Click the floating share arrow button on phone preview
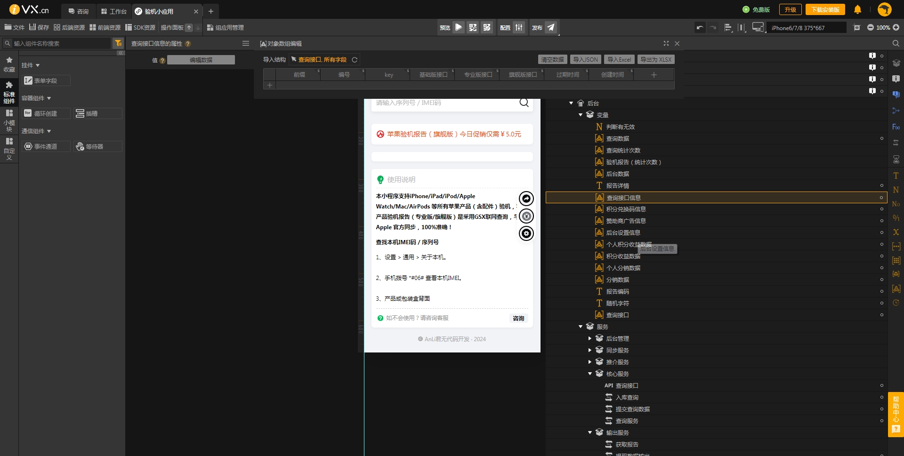This screenshot has width=904, height=456. (526, 199)
